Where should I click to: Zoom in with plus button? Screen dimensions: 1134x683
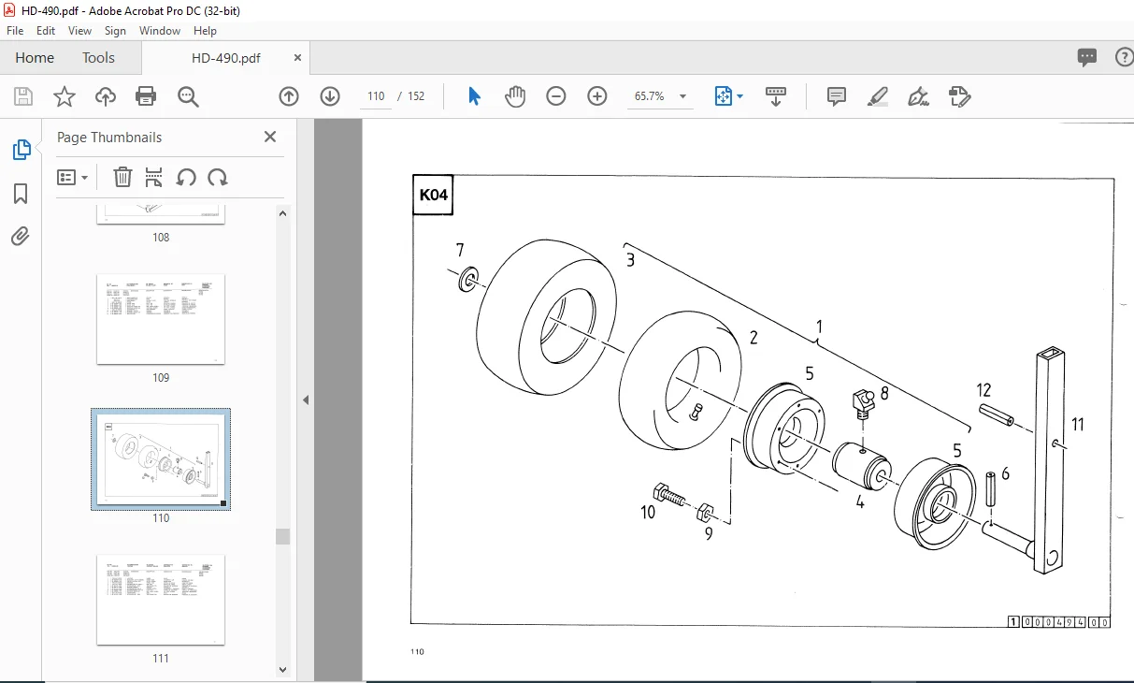597,96
